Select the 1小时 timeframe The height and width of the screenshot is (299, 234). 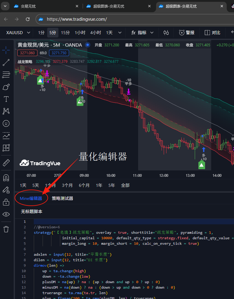pyautogui.click(x=80, y=33)
